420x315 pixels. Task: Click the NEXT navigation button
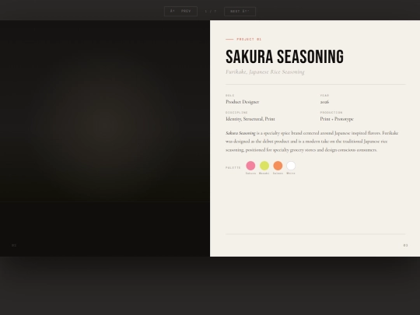point(240,12)
